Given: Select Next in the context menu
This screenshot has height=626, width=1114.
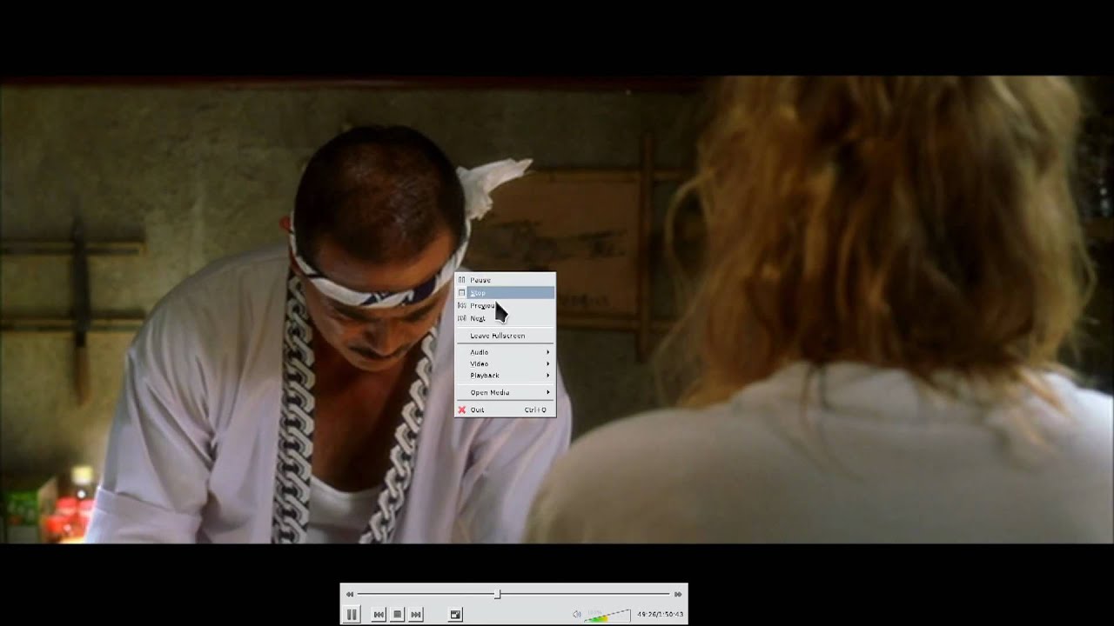Looking at the screenshot, I should tap(505, 318).
